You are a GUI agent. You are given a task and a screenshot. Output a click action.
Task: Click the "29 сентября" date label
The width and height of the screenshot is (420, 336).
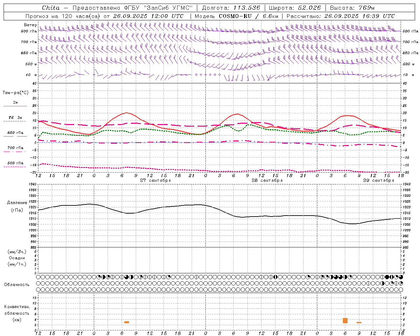(379, 180)
